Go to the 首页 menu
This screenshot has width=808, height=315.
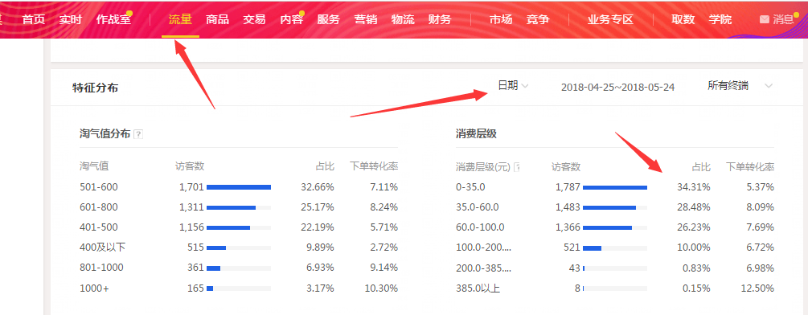[x=34, y=19]
